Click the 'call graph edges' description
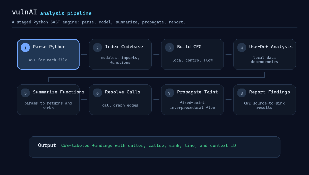 click(x=120, y=105)
